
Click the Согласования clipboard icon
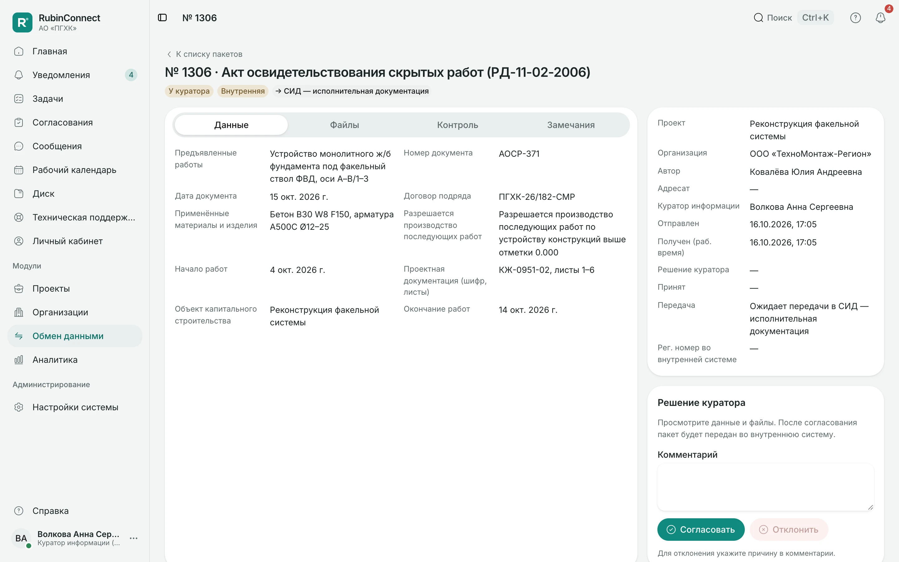pos(19,122)
